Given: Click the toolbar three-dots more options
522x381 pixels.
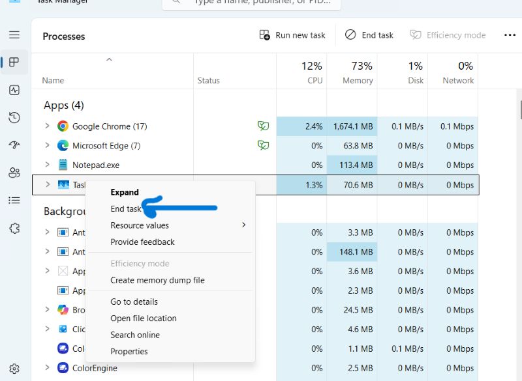Looking at the screenshot, I should point(510,35).
